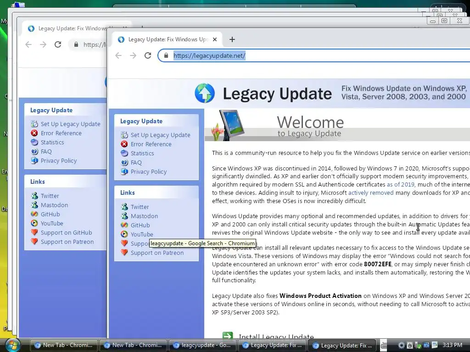Click FAQ question mark icon in front window
Image resolution: width=470 pixels, height=352 pixels.
click(124, 163)
